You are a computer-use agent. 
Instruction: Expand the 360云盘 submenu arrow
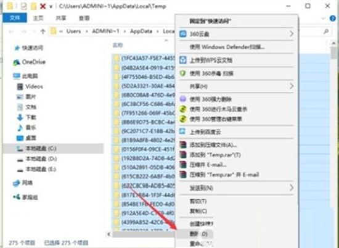click(292, 34)
